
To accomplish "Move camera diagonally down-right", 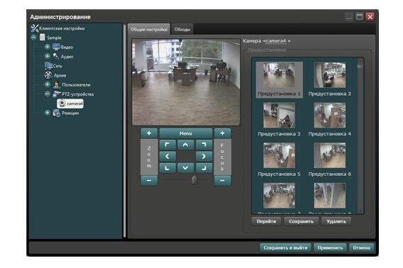I will (x=204, y=168).
